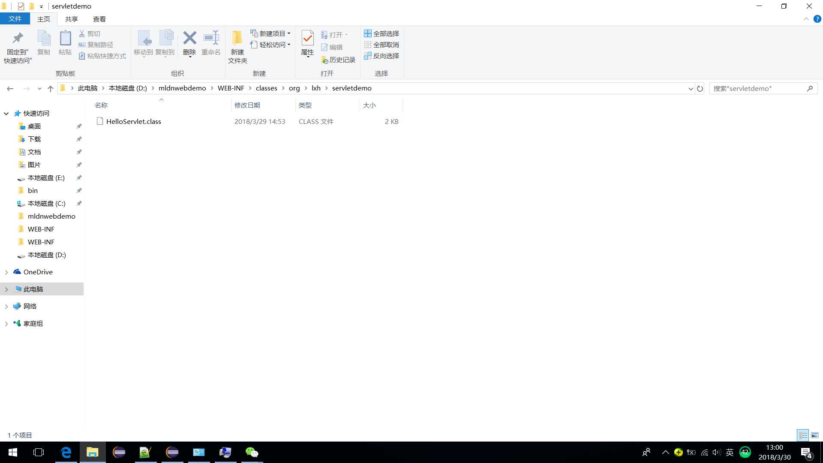Image resolution: width=823 pixels, height=463 pixels.
Task: Click the Pin to Quick access icon
Action: 18,39
